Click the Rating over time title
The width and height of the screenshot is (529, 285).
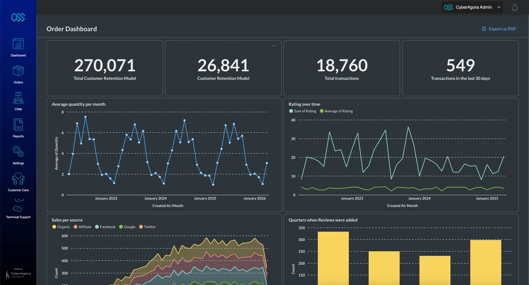[x=304, y=104]
